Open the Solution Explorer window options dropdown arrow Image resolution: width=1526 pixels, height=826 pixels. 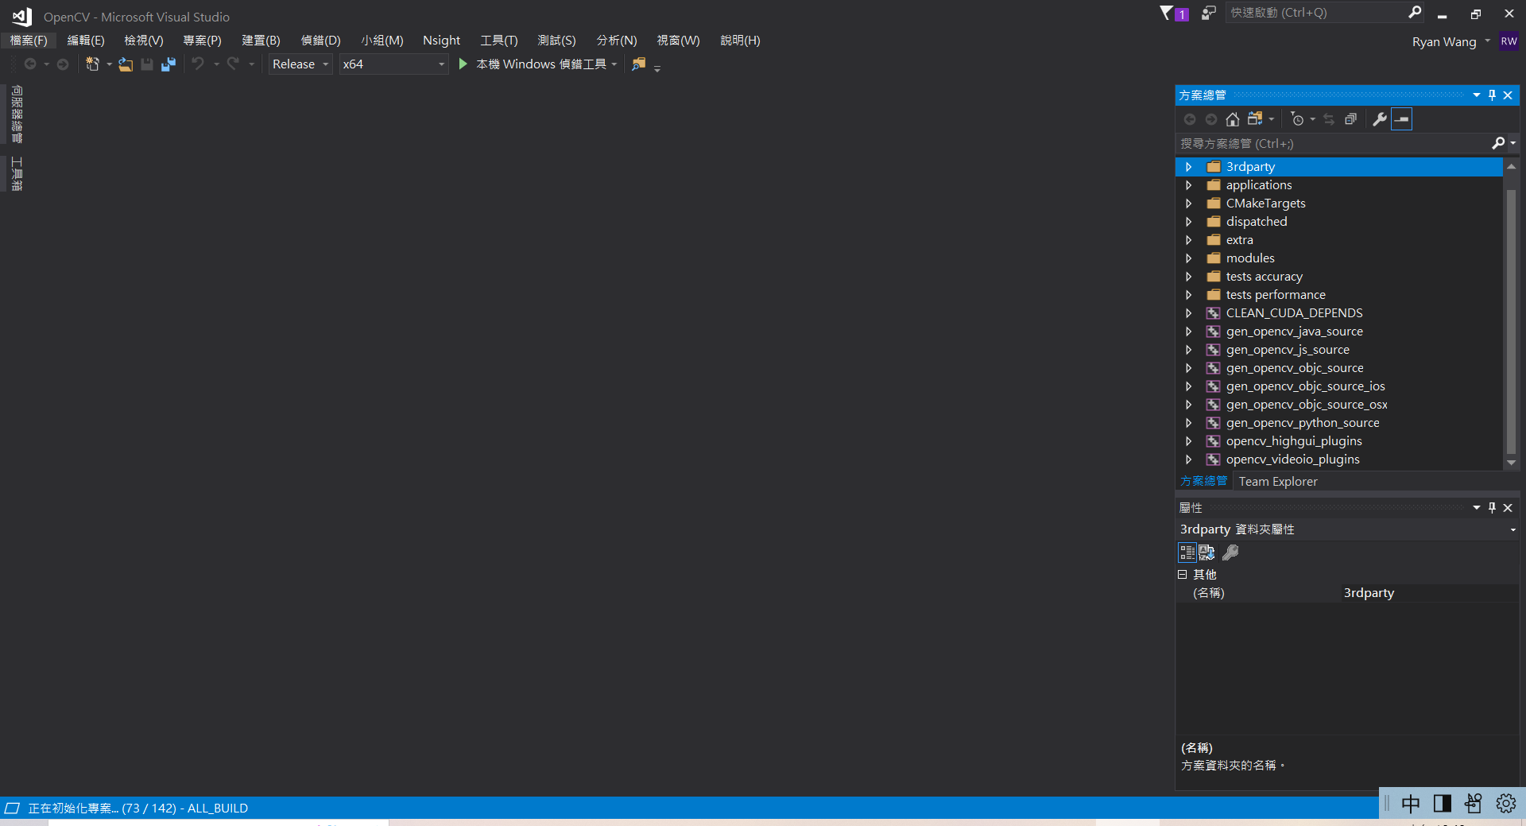click(1477, 95)
